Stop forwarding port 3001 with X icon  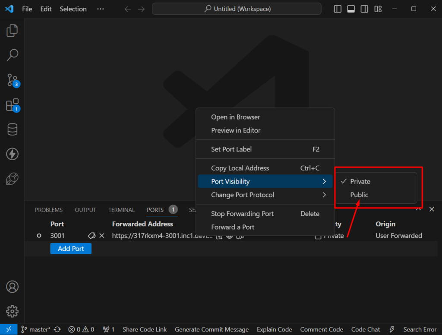(x=102, y=236)
